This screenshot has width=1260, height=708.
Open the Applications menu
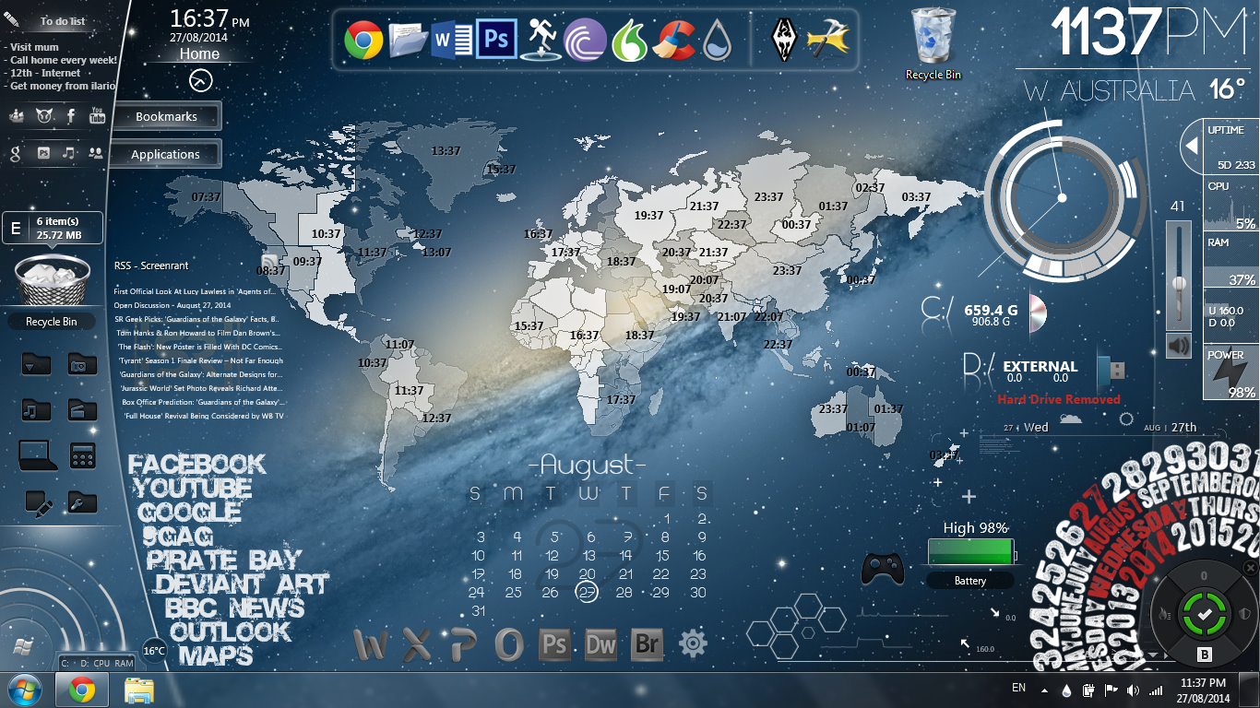tap(166, 154)
